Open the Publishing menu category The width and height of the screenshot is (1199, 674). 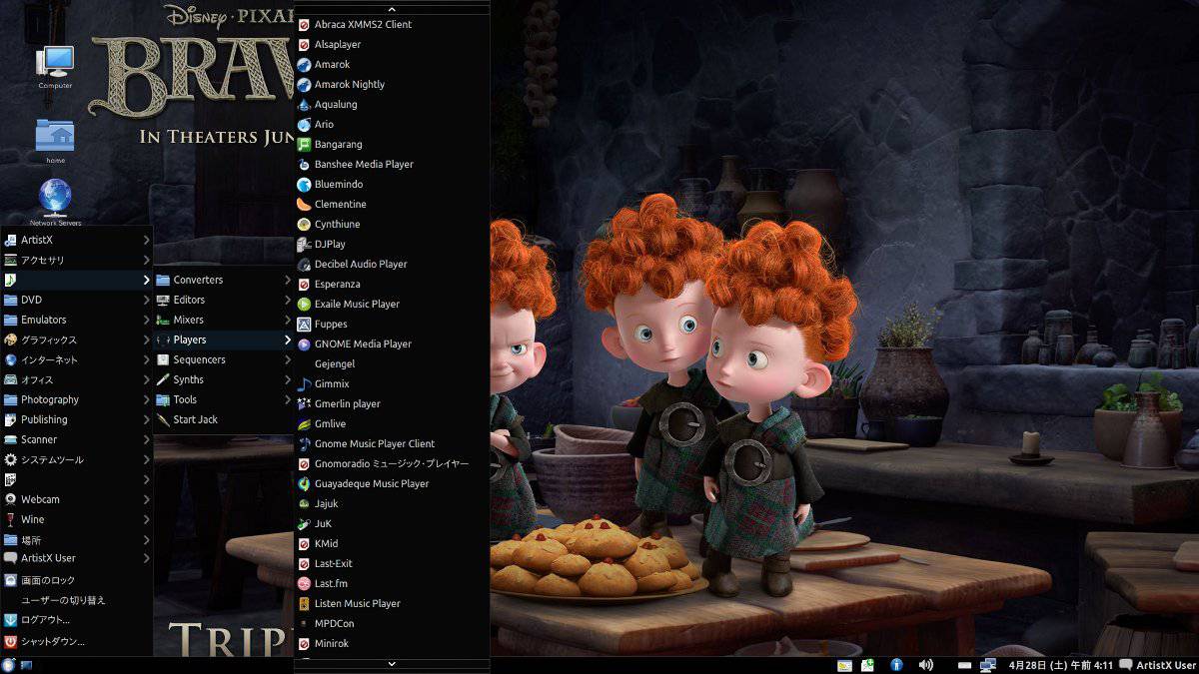(77, 419)
